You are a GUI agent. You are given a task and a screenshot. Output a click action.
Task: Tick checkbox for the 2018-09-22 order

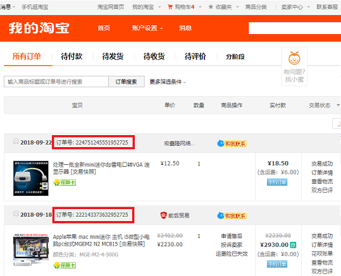coord(16,141)
